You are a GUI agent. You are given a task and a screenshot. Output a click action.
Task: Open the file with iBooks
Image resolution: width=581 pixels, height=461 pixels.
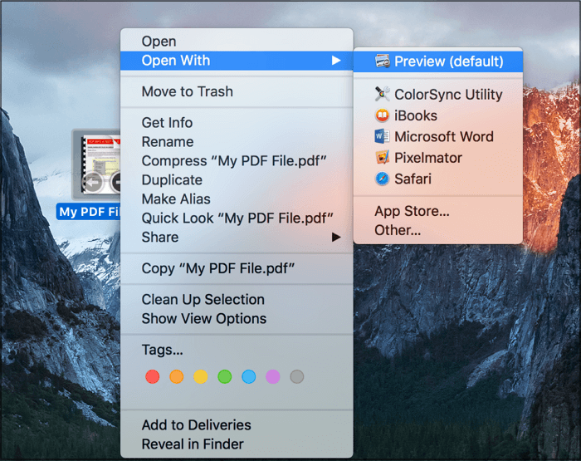click(x=438, y=115)
